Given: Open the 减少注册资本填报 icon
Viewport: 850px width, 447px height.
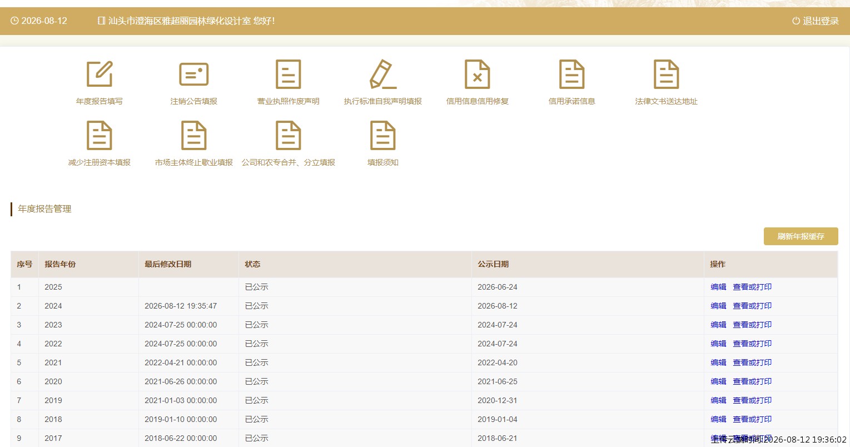Looking at the screenshot, I should [x=100, y=135].
